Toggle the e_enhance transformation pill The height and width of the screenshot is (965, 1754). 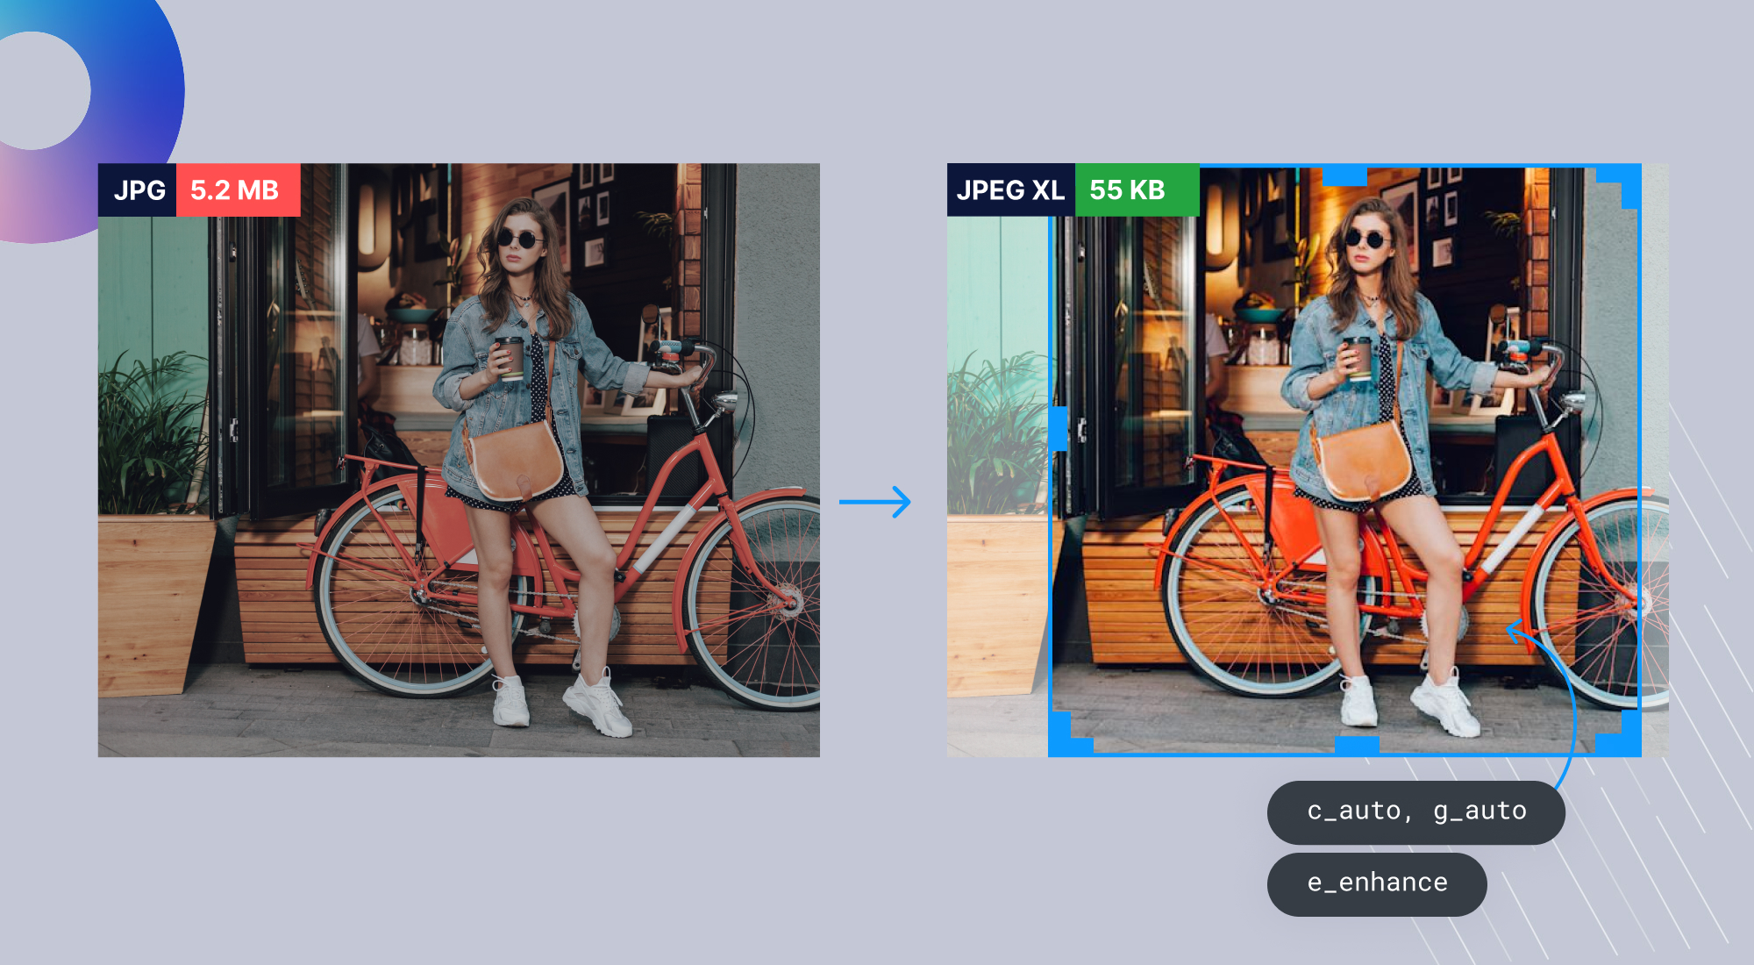(x=1377, y=883)
